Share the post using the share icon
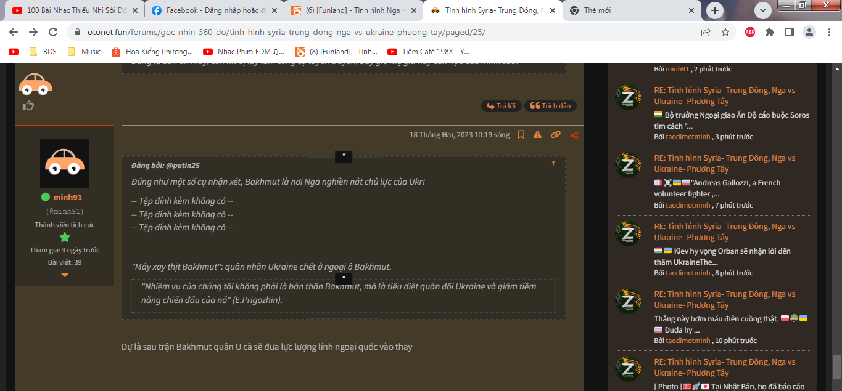This screenshot has height=391, width=842. pyautogui.click(x=574, y=134)
